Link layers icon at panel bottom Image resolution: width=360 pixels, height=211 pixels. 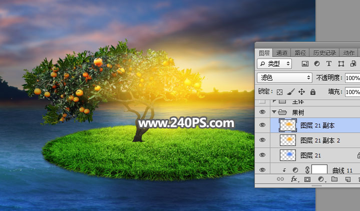point(280,179)
